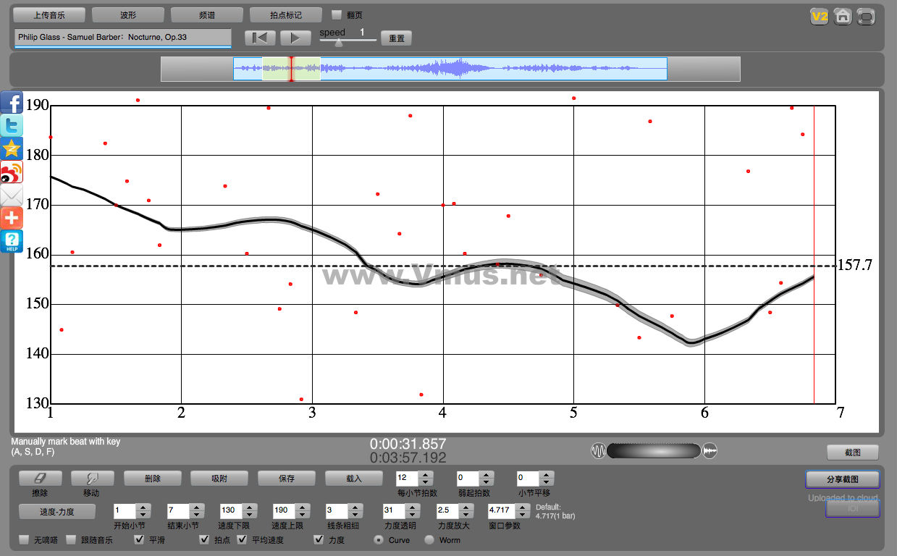
Task: Increase the 结束小节 end-bar stepper value
Action: coord(197,506)
